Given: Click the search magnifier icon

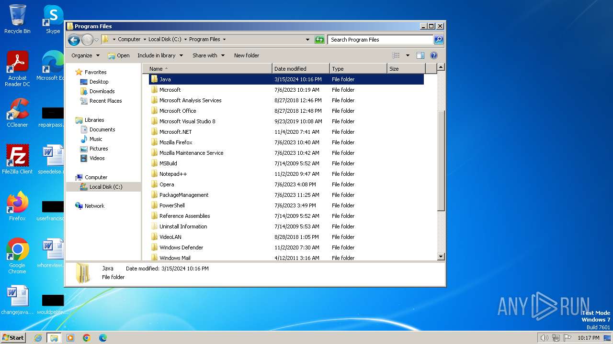Looking at the screenshot, I should point(439,40).
